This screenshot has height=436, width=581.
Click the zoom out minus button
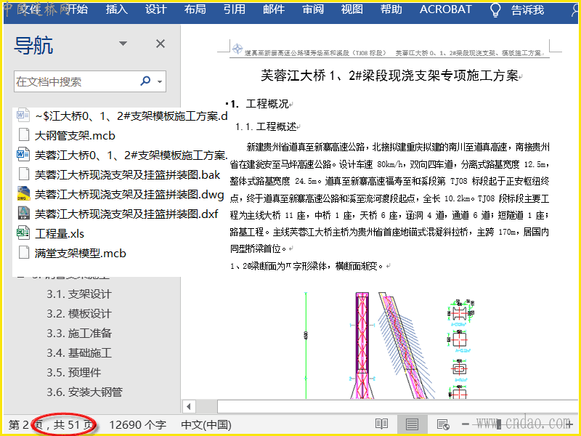[x=466, y=424]
